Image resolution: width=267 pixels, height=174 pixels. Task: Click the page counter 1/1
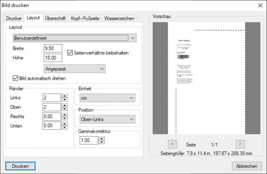pos(214,145)
